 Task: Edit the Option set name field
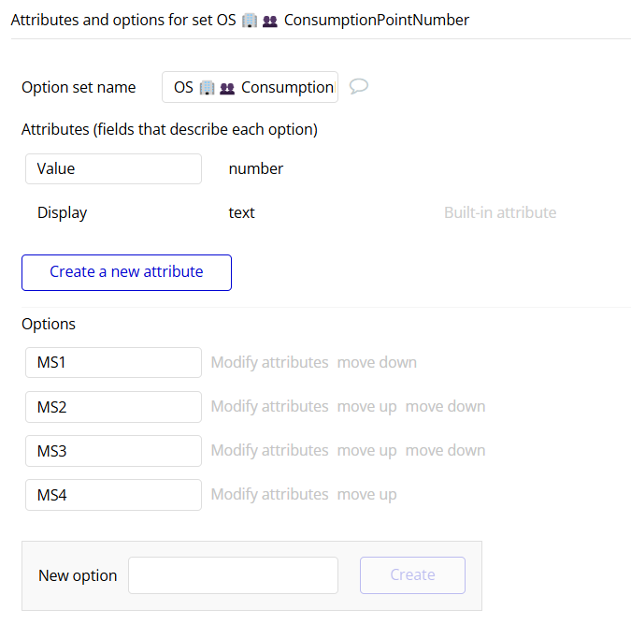pyautogui.click(x=250, y=87)
